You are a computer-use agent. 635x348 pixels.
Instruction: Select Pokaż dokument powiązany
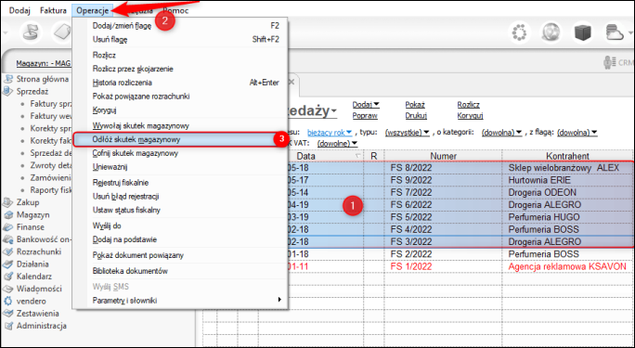180,255
